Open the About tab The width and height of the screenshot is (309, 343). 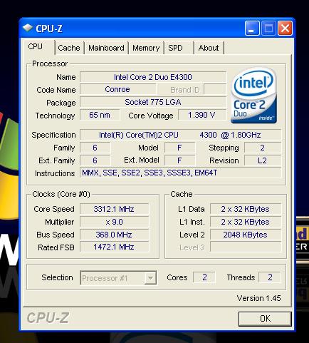[x=209, y=48]
